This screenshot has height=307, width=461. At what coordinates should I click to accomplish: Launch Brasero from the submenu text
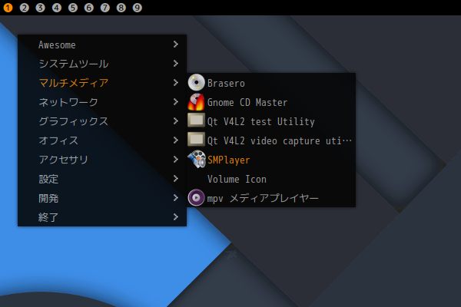[x=226, y=83]
